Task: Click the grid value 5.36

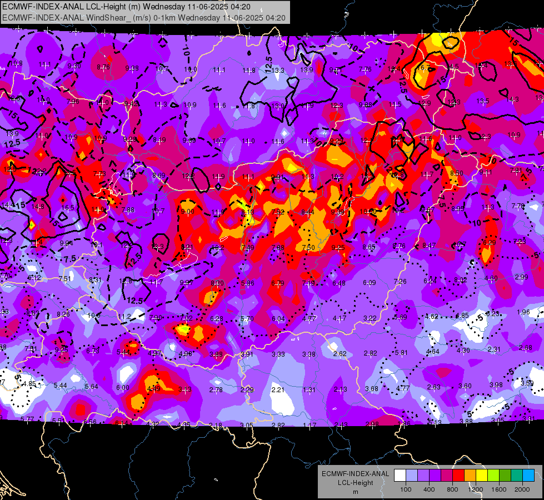Action: tap(247, 283)
